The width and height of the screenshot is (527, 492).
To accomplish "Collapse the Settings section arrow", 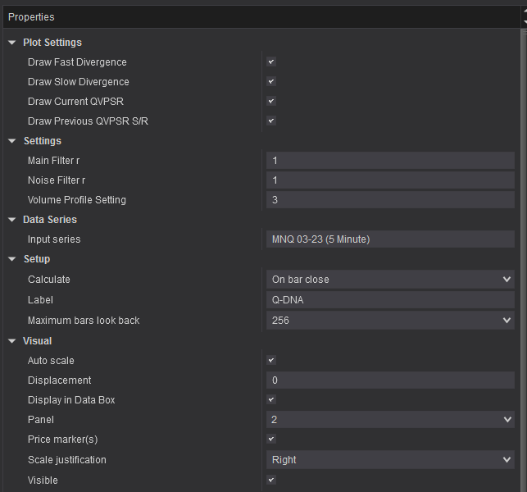I will point(12,141).
